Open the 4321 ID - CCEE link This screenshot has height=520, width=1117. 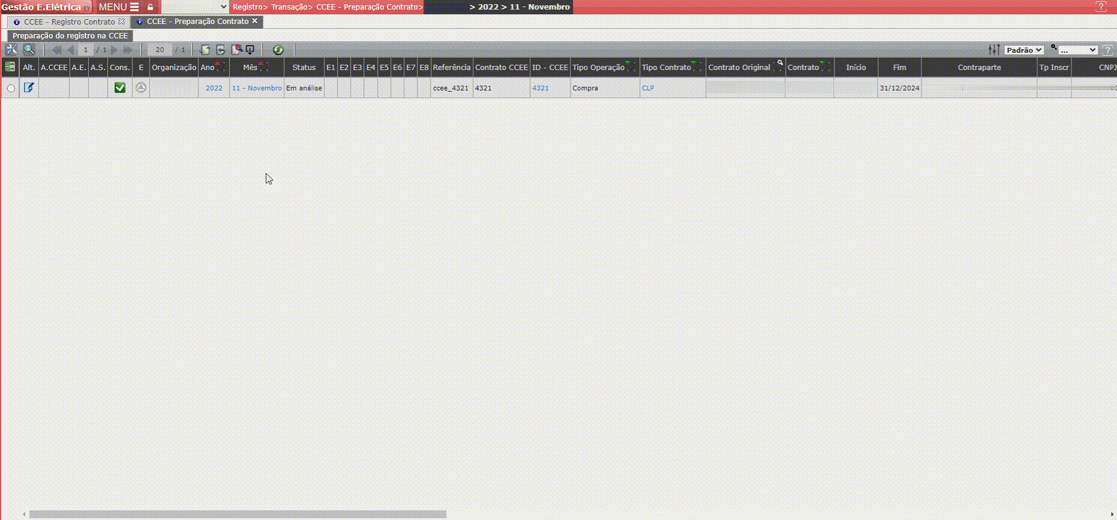(540, 88)
